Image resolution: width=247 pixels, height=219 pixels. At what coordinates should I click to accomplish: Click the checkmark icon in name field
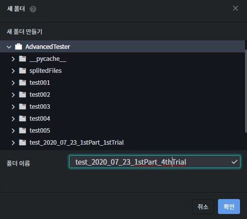(x=234, y=162)
